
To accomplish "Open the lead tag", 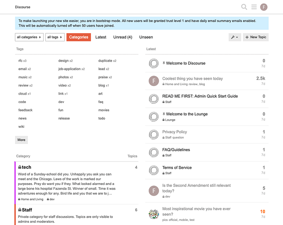I will 102,69.
